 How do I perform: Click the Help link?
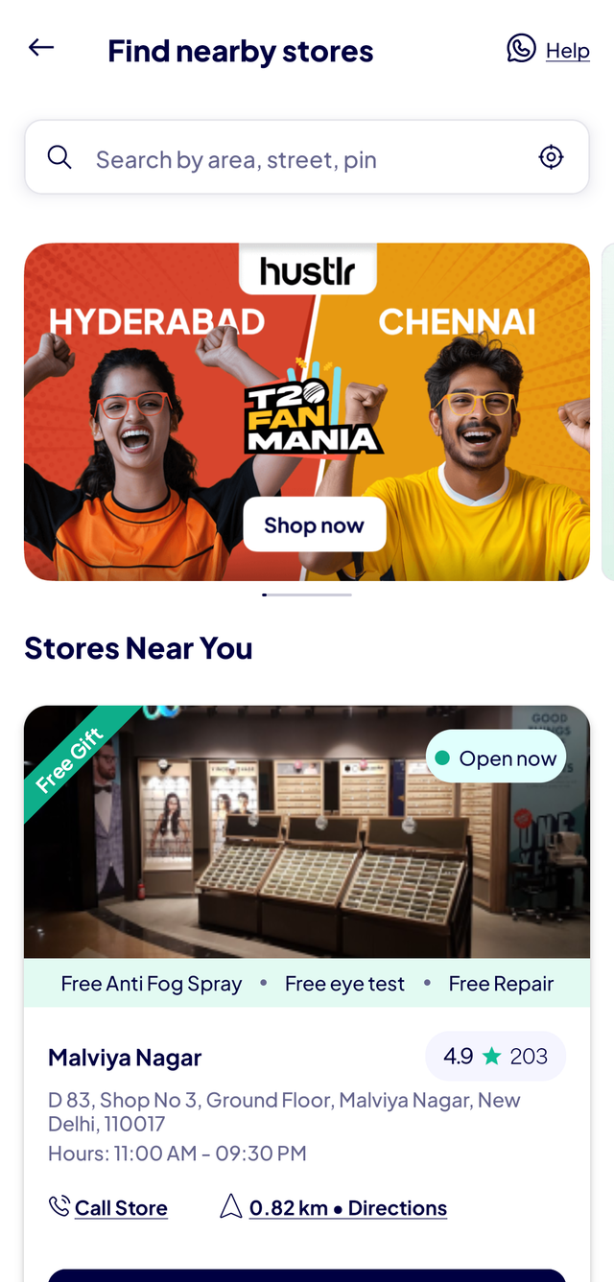pos(568,51)
